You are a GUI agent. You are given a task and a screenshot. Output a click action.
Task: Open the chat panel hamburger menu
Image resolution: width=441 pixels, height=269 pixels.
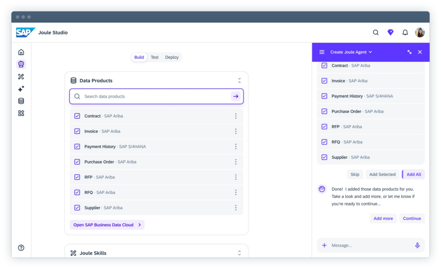(x=322, y=52)
